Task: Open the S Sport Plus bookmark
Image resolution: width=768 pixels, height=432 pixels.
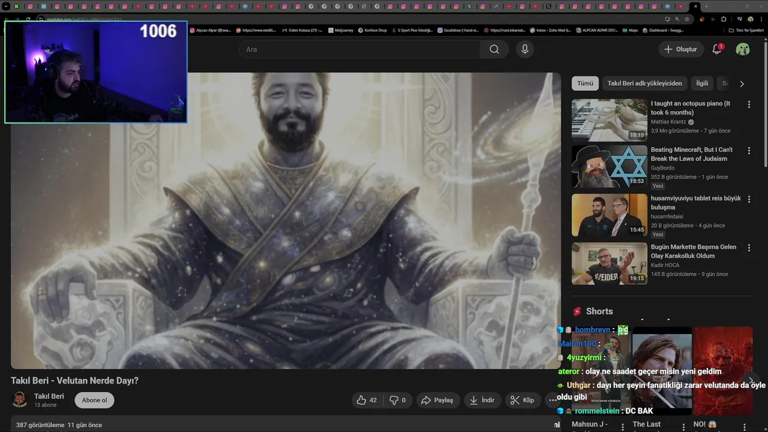Action: 412,30
